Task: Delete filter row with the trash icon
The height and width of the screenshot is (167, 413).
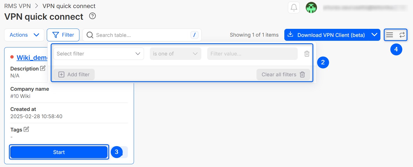Action: 307,54
